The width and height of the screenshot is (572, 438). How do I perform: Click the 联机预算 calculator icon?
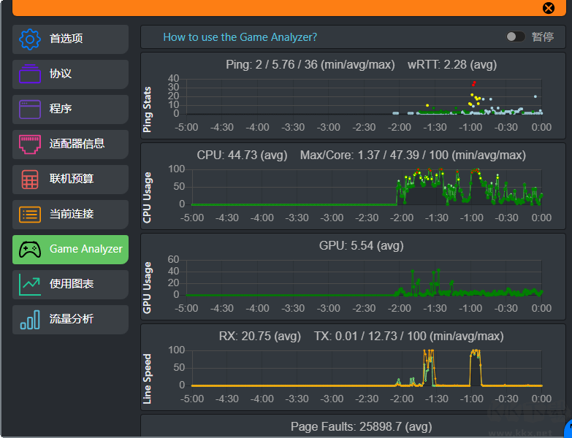tap(30, 179)
